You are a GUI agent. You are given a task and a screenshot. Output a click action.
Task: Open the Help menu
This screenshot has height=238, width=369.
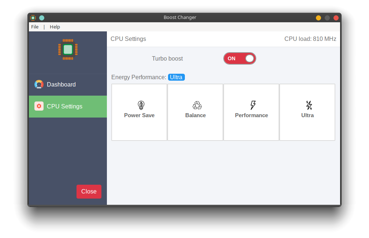pyautogui.click(x=55, y=27)
